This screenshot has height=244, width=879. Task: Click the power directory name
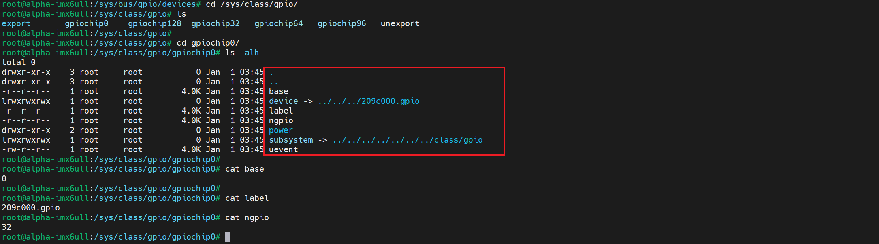click(x=281, y=130)
